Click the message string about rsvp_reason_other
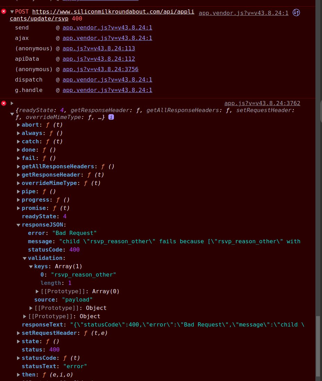 [x=180, y=242]
